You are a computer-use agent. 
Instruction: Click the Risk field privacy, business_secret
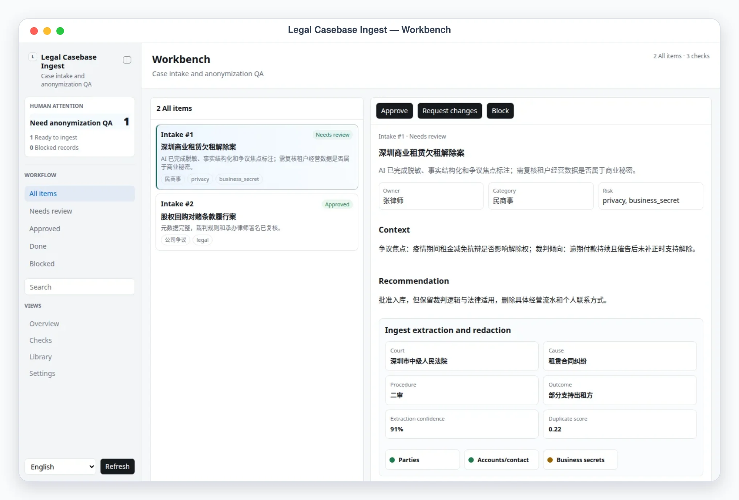[x=650, y=196]
